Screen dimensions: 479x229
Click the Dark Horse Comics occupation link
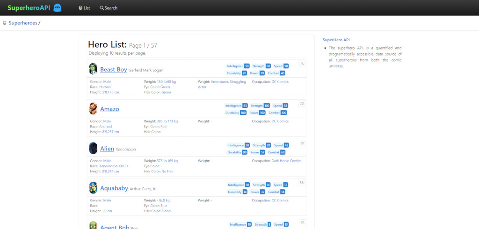286,161
